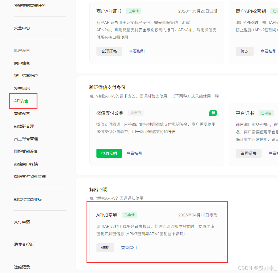Open 查看指引 link for 商户APIv2密钥
Screen dimensions: 278x273
click(x=268, y=51)
